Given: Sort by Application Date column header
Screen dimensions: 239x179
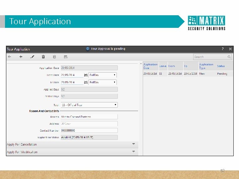Looking at the screenshot, I should 151,66.
